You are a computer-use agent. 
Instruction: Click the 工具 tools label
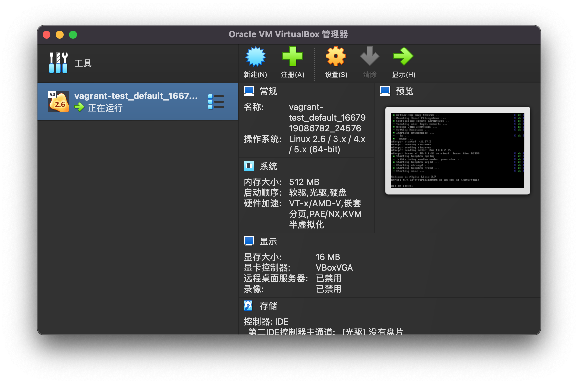coord(83,63)
